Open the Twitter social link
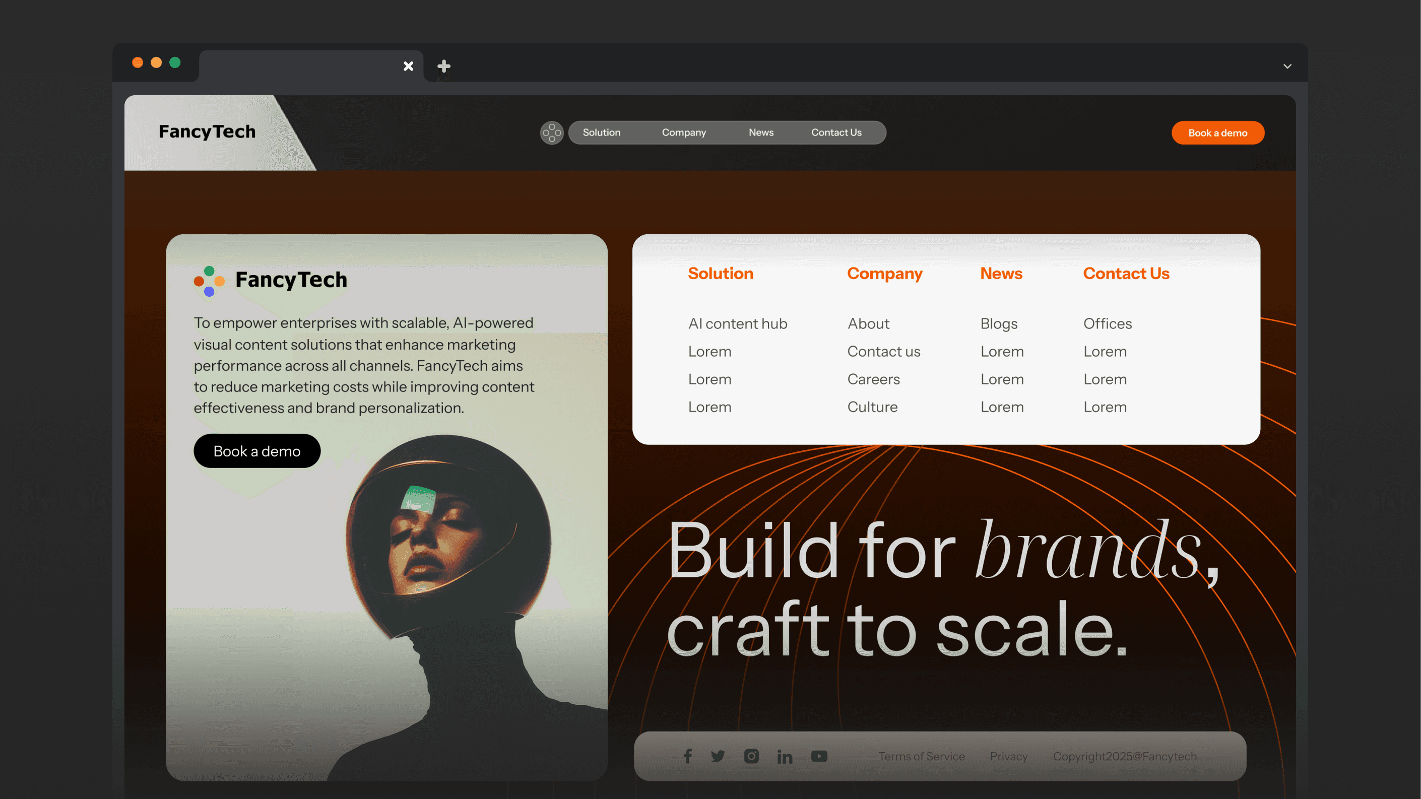This screenshot has width=1421, height=799. (x=718, y=756)
